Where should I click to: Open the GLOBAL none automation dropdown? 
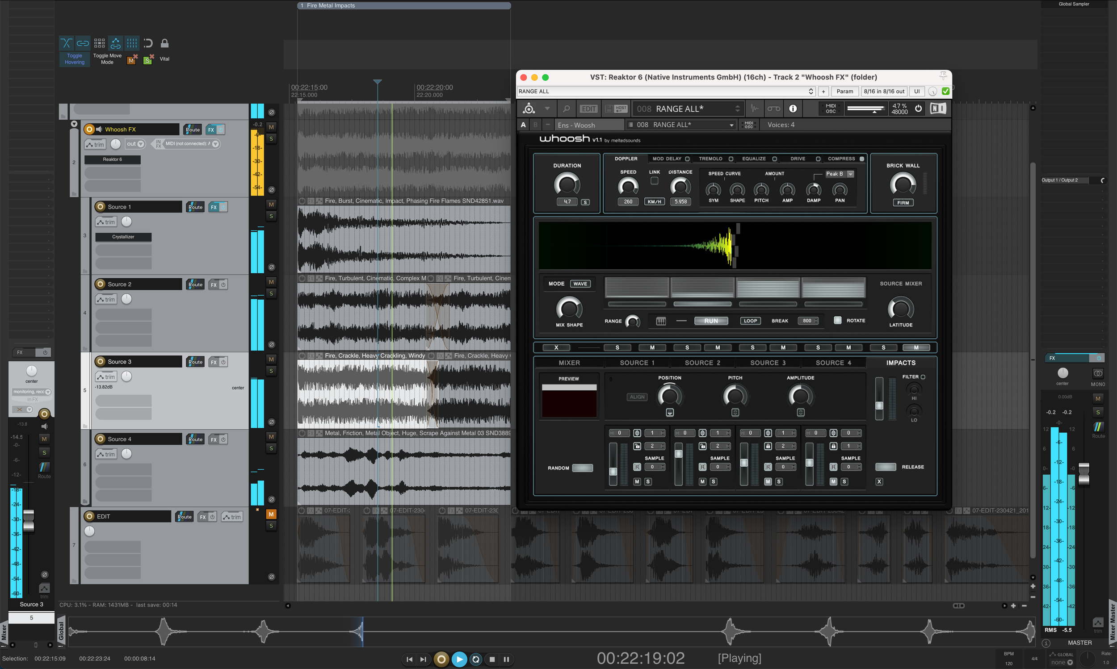click(1062, 662)
